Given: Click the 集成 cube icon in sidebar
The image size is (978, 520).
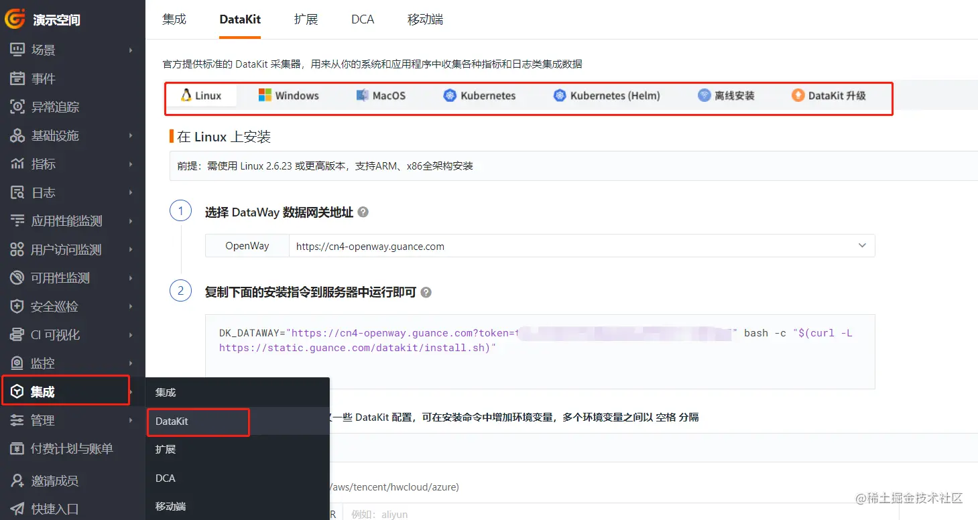Looking at the screenshot, I should click(x=17, y=392).
